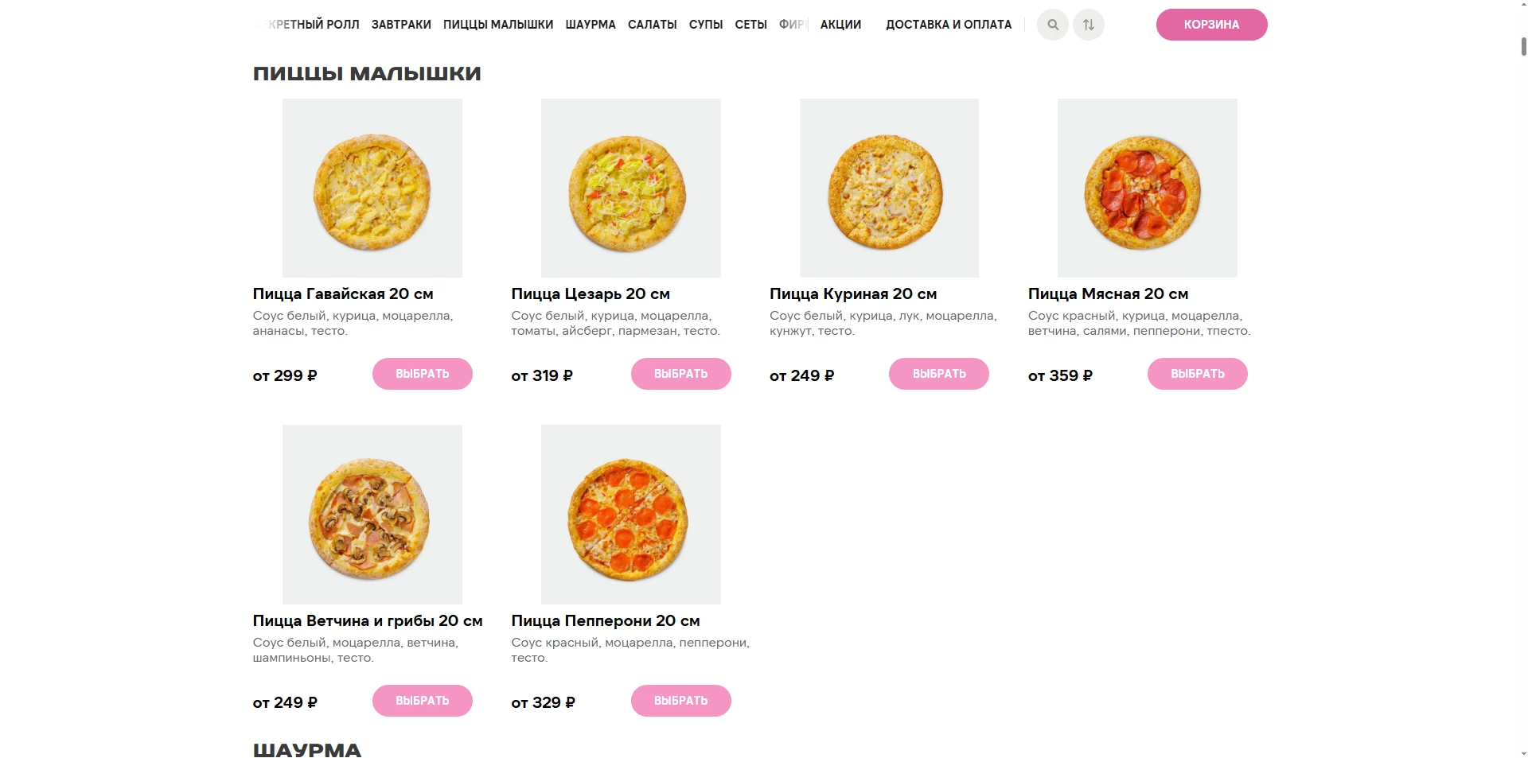This screenshot has width=1528, height=758.
Task: Open Доставка и оплата page
Action: 949,25
